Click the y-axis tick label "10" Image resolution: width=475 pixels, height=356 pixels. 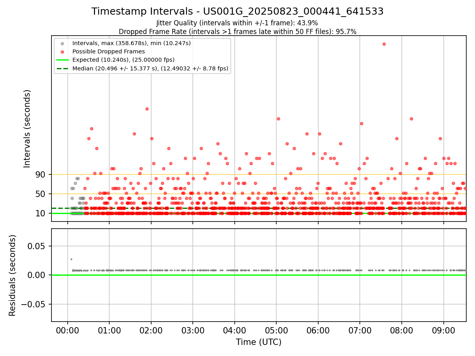click(x=41, y=213)
